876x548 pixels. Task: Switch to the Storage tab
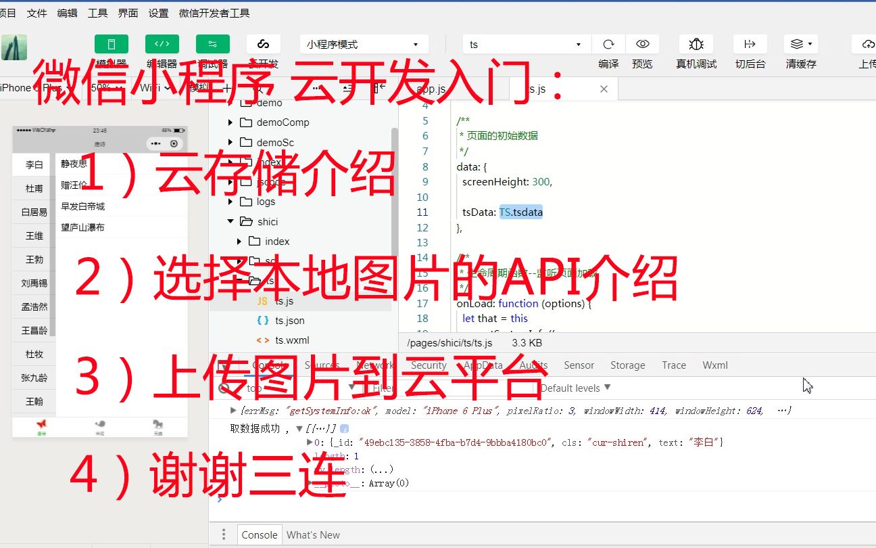pyautogui.click(x=628, y=365)
